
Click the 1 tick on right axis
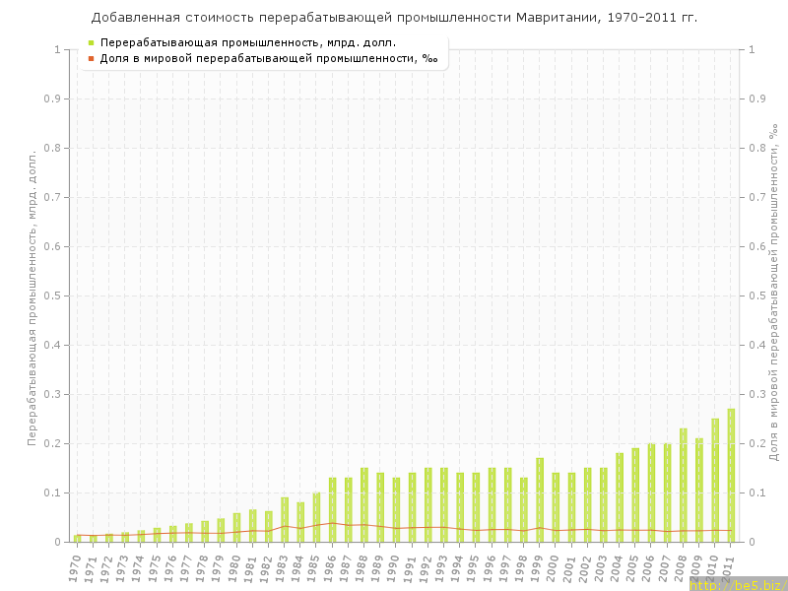tap(754, 49)
